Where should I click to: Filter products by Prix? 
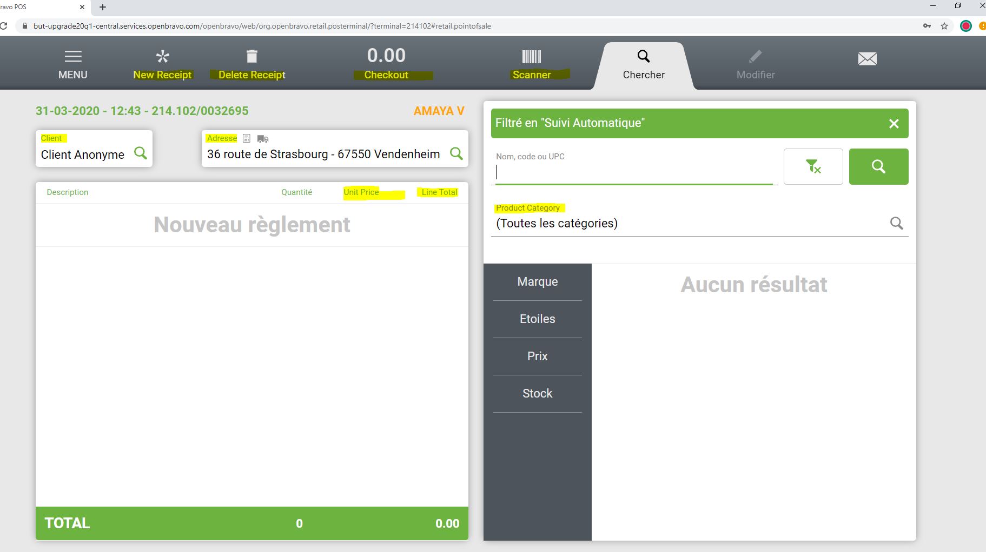tap(538, 356)
